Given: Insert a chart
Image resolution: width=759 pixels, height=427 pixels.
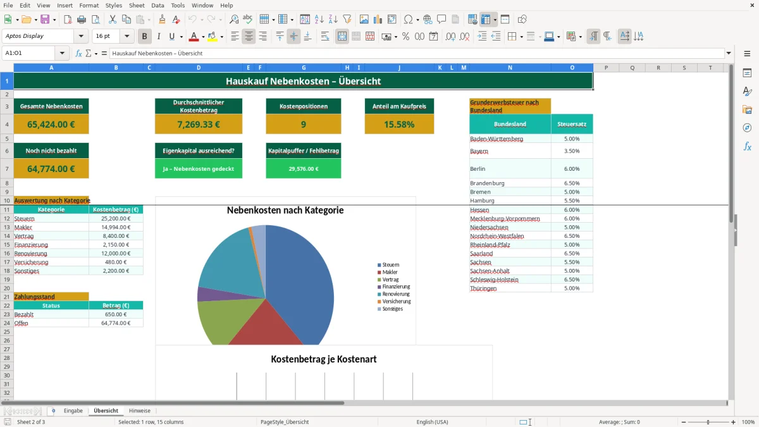Looking at the screenshot, I should [x=378, y=20].
